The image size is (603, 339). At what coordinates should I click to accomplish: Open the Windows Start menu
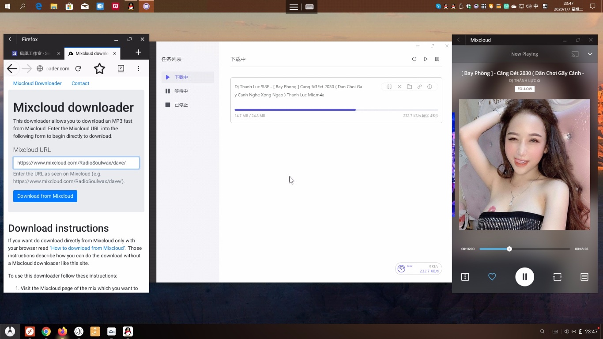click(x=7, y=6)
